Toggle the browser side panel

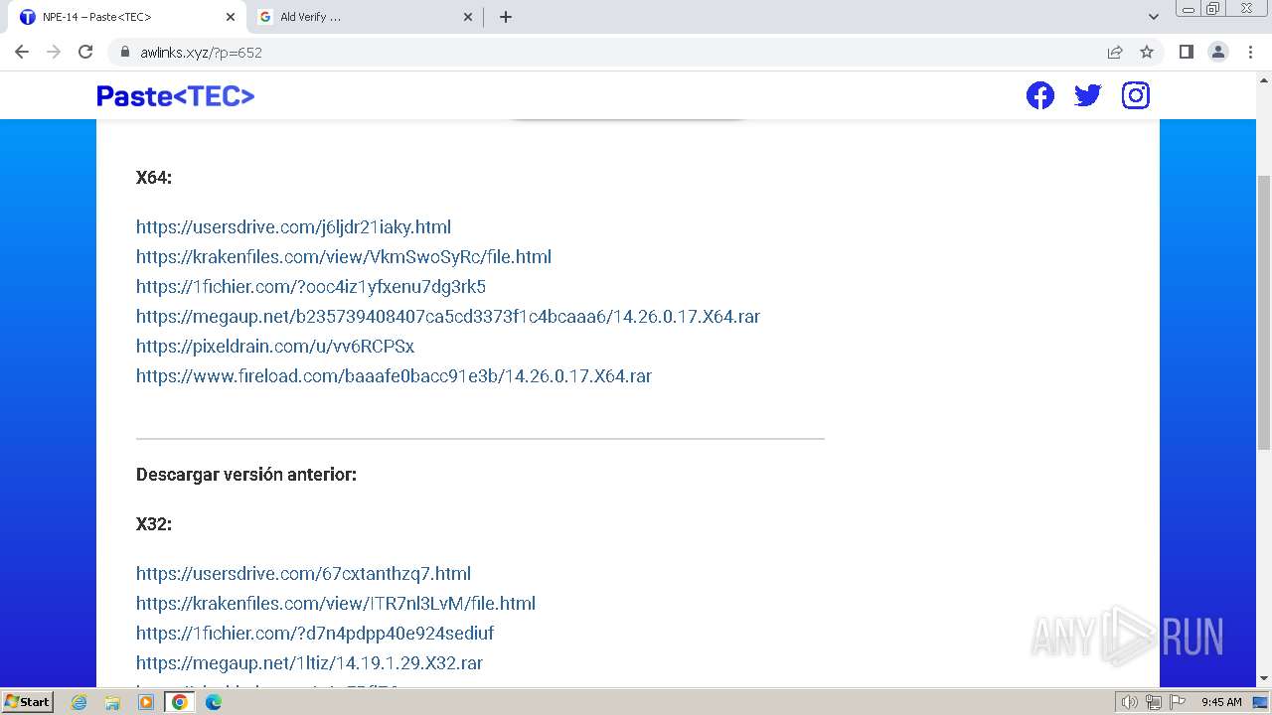(1186, 52)
